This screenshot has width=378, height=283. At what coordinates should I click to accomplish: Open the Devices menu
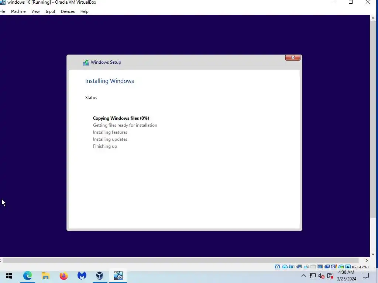click(x=68, y=11)
